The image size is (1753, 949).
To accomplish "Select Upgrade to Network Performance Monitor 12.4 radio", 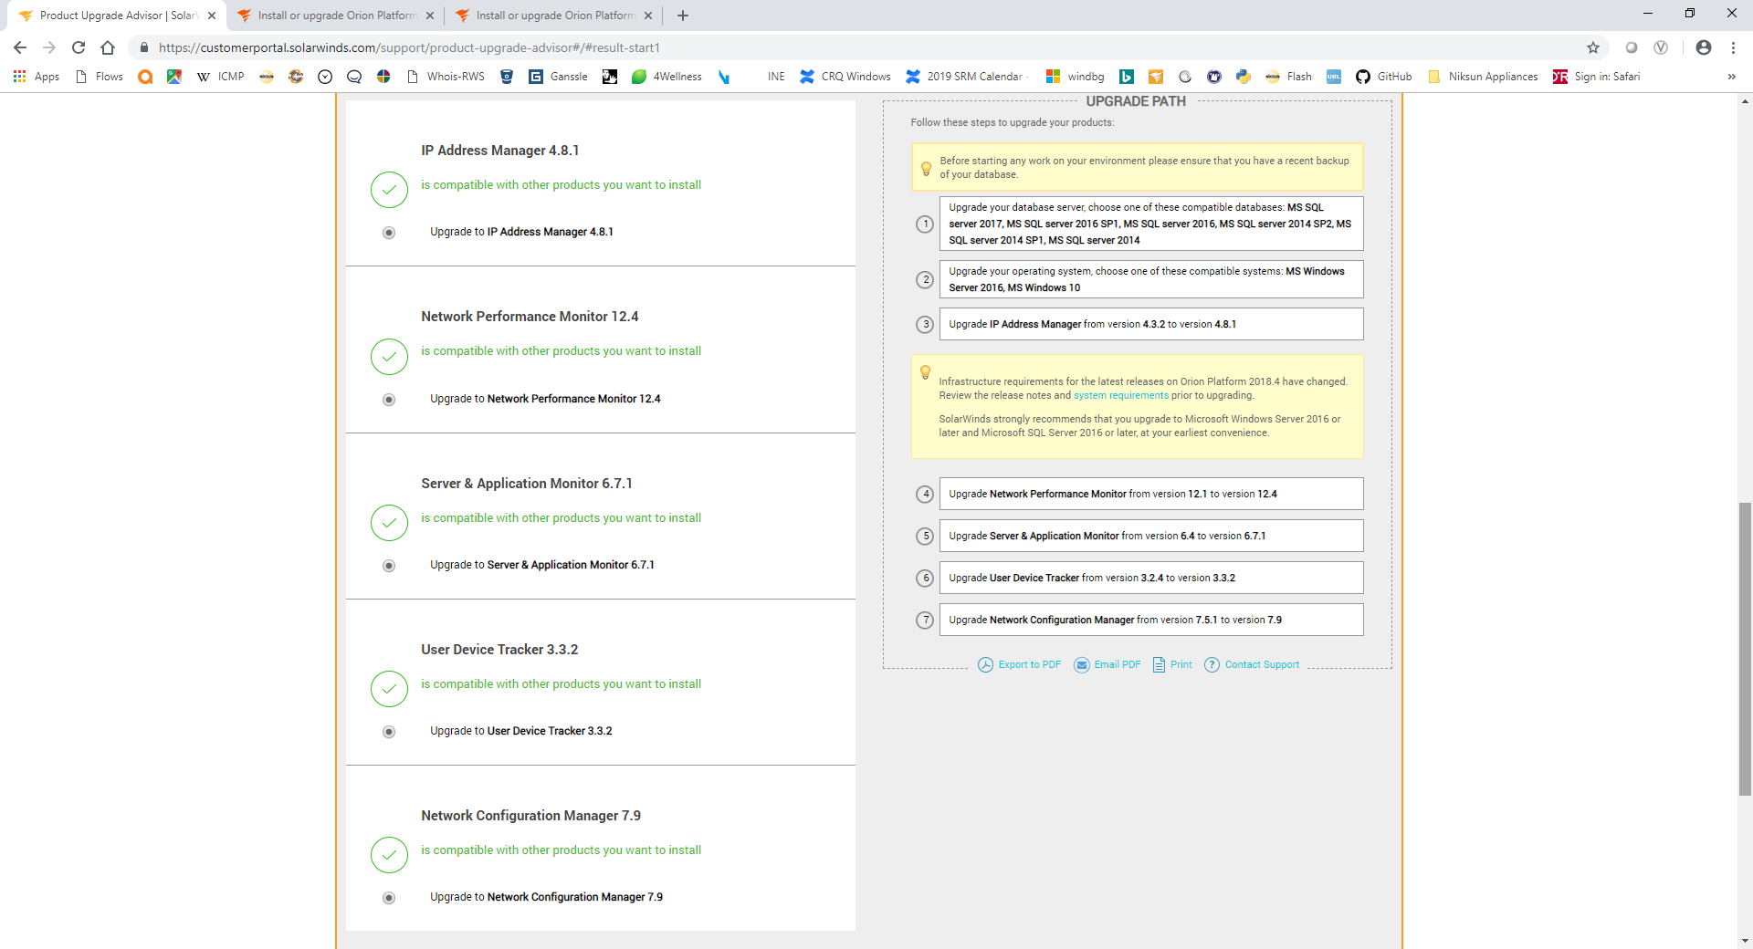I will [389, 400].
